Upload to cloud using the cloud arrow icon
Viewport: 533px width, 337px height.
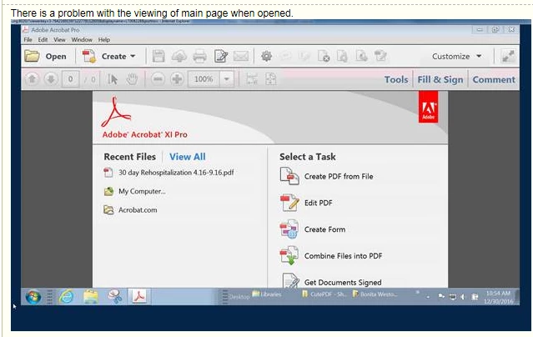pyautogui.click(x=179, y=56)
